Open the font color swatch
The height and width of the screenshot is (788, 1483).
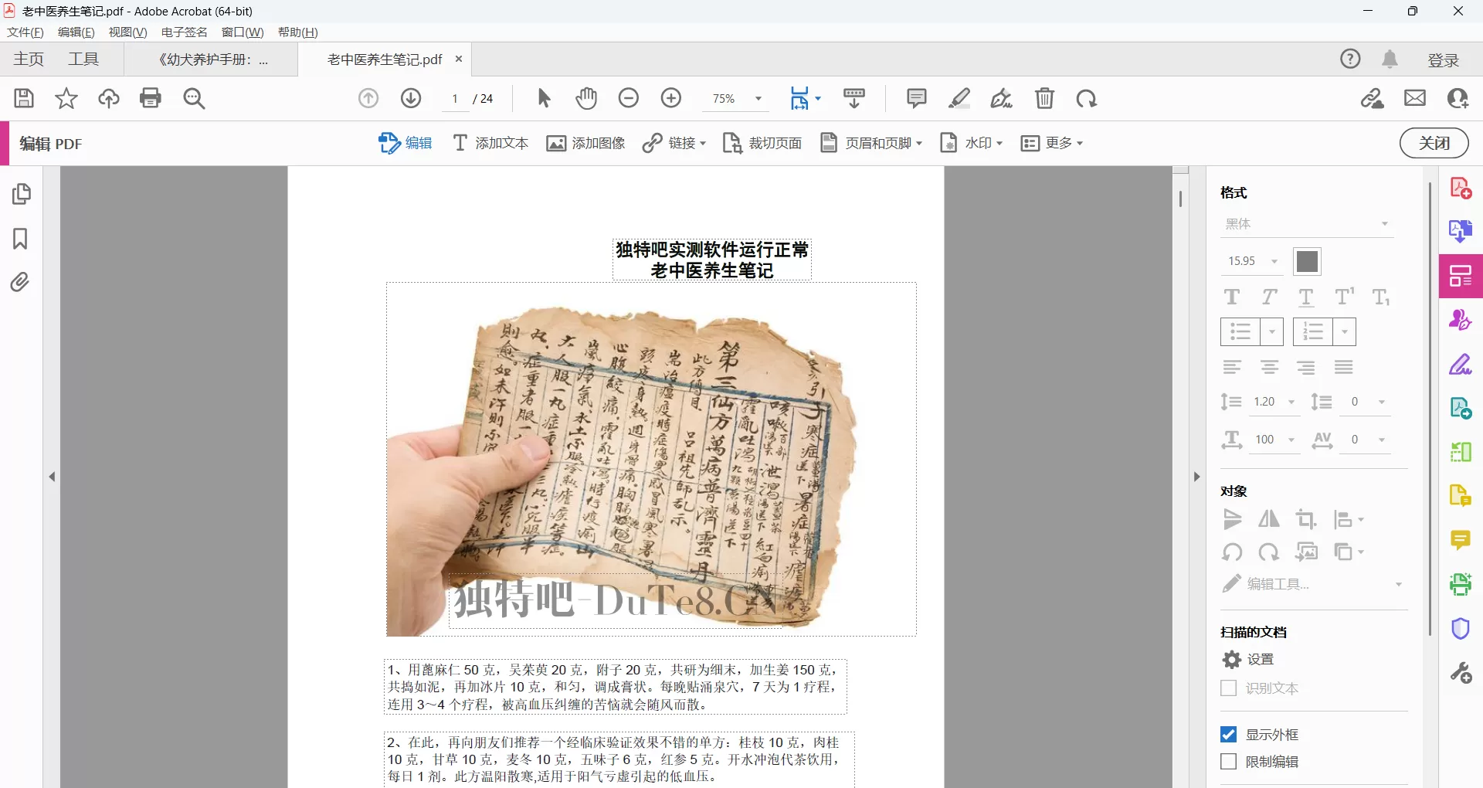[1306, 261]
